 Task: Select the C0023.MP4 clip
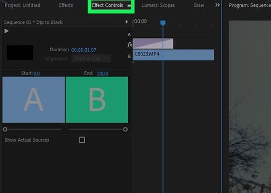pos(174,55)
